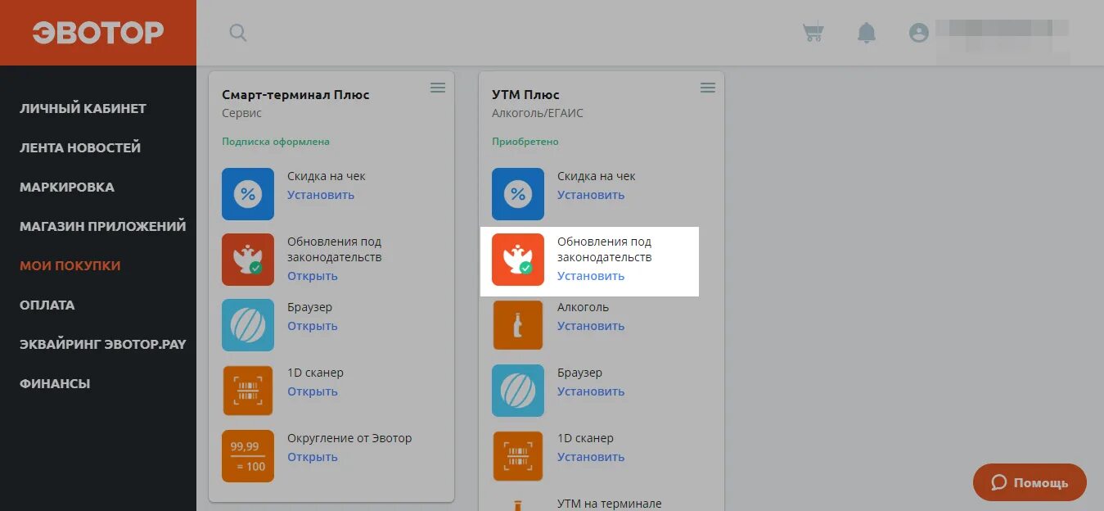Viewport: 1104px width, 511px height.
Task: Click the УТМ на терминале label
Action: coord(609,504)
